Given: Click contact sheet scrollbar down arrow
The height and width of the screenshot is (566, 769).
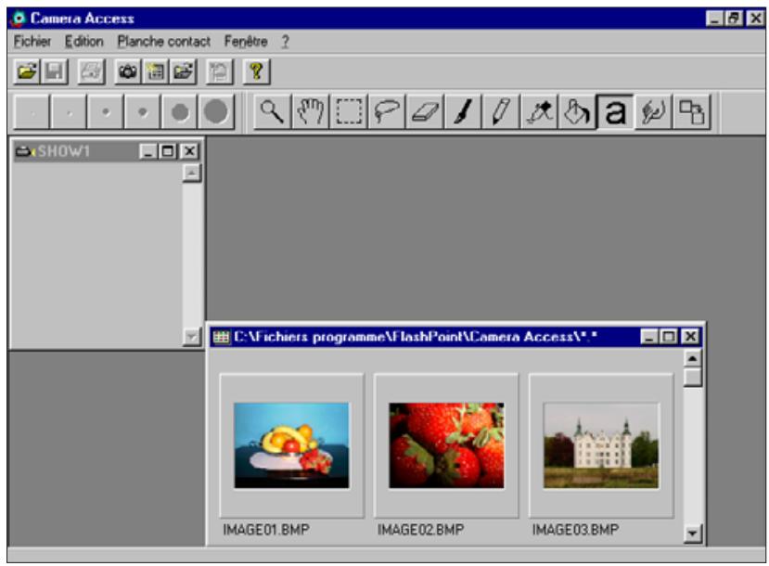Looking at the screenshot, I should tap(693, 534).
